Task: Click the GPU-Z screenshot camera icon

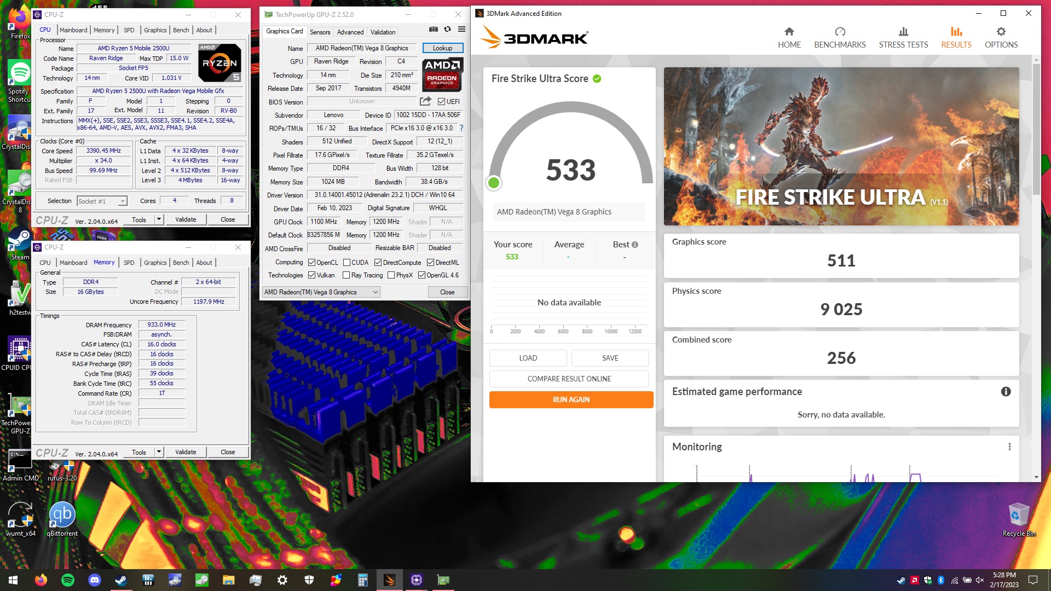Action: click(433, 29)
